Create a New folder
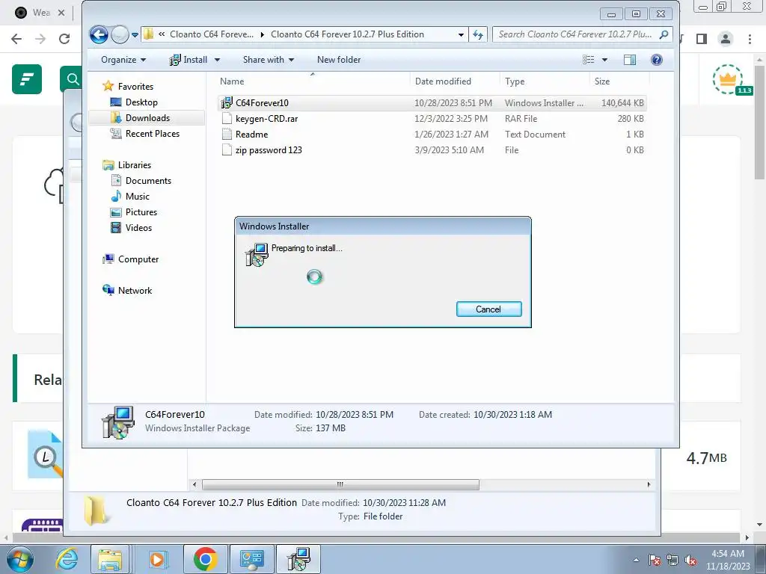This screenshot has width=766, height=574. [339, 60]
